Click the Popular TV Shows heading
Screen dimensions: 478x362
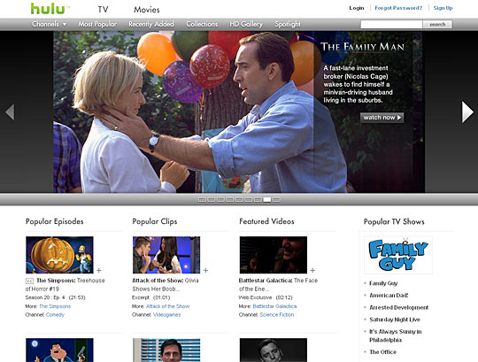(x=394, y=221)
